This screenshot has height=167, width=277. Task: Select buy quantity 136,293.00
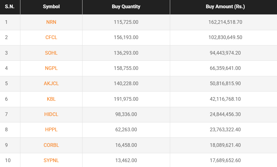[126, 53]
